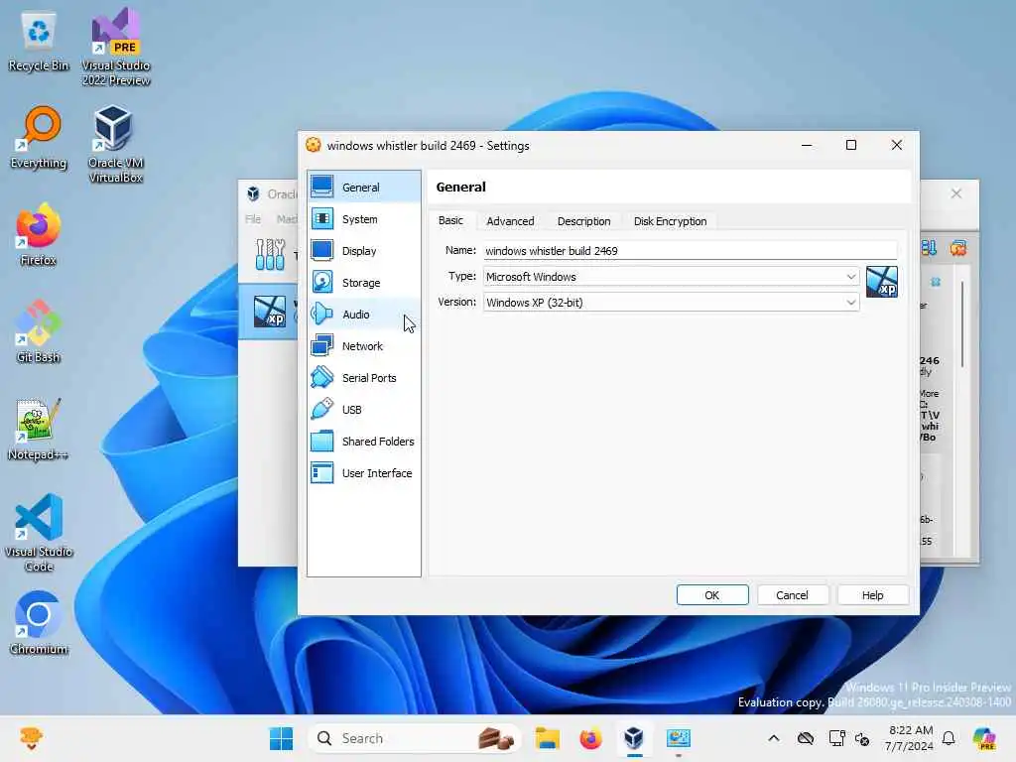Open Shared Folders settings

363,442
